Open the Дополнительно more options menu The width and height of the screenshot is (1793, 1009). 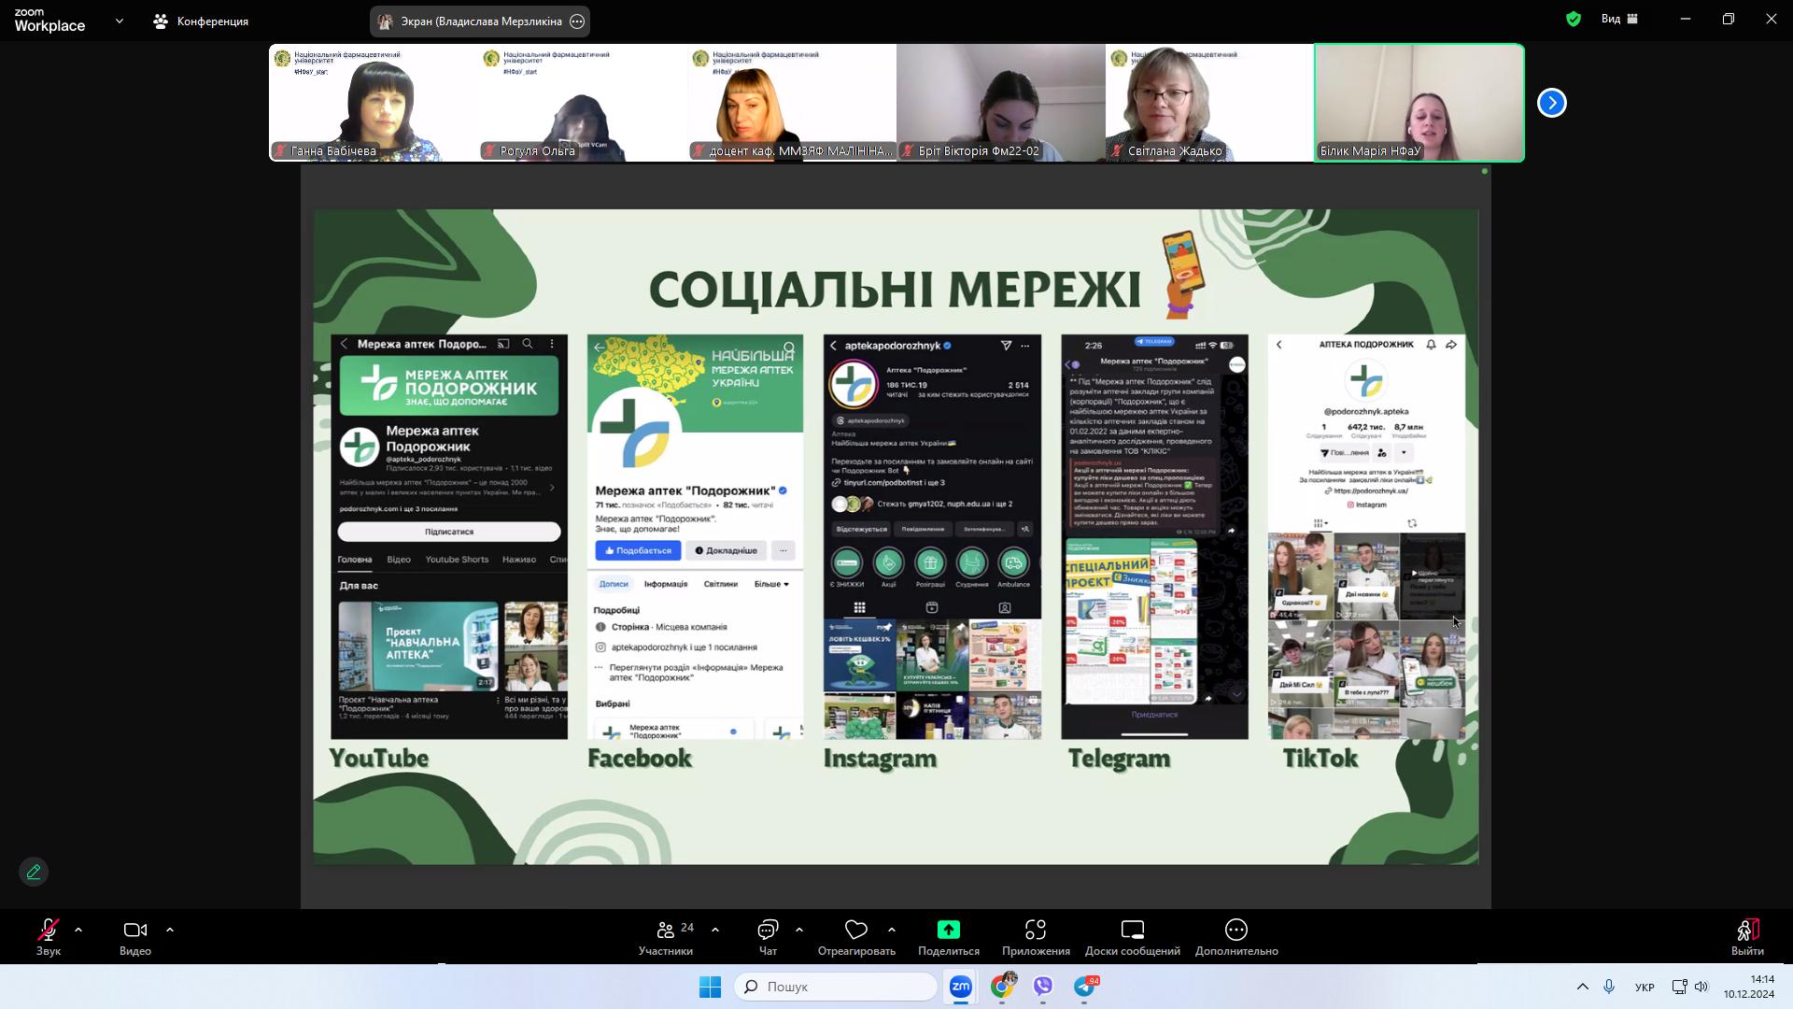[x=1236, y=937]
